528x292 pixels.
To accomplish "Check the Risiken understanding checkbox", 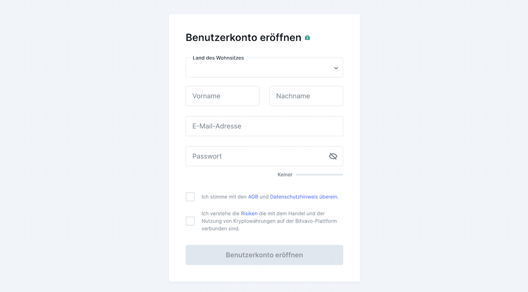I will 190,221.
